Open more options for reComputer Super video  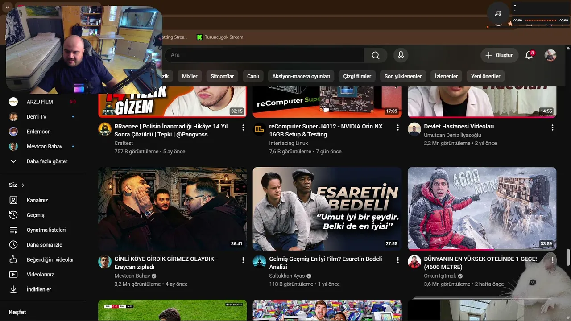(x=398, y=128)
